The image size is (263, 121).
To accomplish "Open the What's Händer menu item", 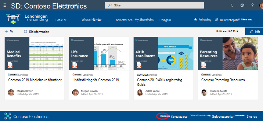I will pyautogui.click(x=92, y=19).
